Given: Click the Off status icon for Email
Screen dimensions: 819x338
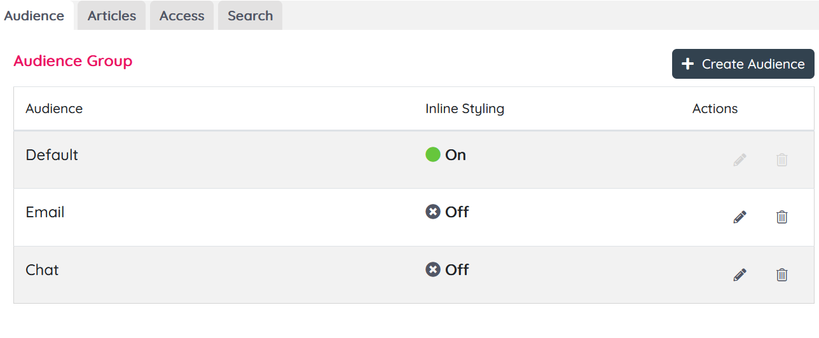Looking at the screenshot, I should pos(433,212).
